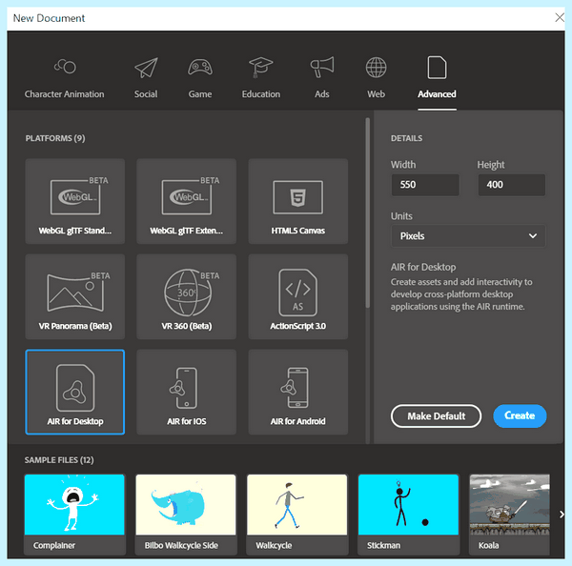This screenshot has height=566, width=572.
Task: Open the Complainer sample file
Action: tap(74, 515)
